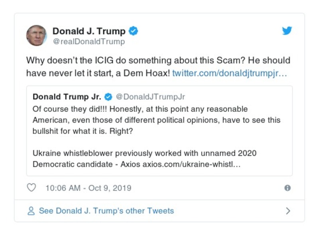Open the Donald Trump Jr. name in quoted tweet
Image resolution: width=319 pixels, height=242 pixels.
67,97
